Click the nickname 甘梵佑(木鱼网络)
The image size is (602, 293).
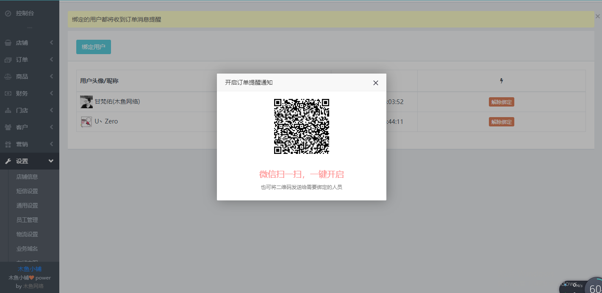(x=117, y=101)
